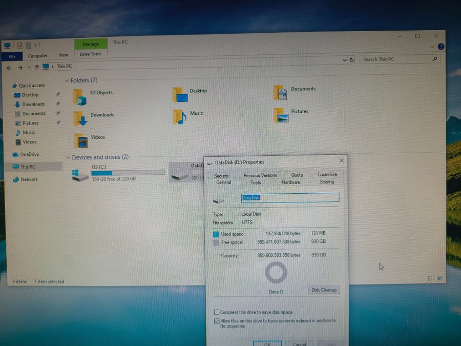
Task: Click the Help question mark icon
Action: tap(441, 47)
